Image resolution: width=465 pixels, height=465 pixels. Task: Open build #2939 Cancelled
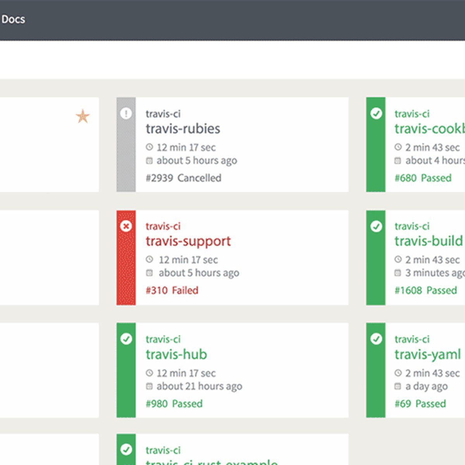(184, 178)
